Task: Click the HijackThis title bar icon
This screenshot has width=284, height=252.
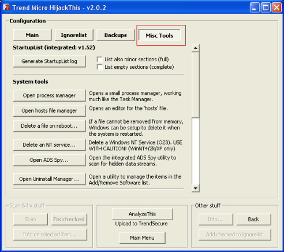Action: point(6,8)
